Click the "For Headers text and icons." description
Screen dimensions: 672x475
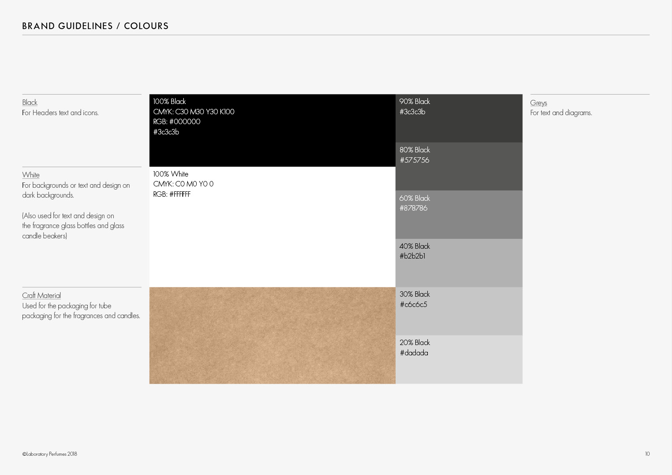click(60, 113)
